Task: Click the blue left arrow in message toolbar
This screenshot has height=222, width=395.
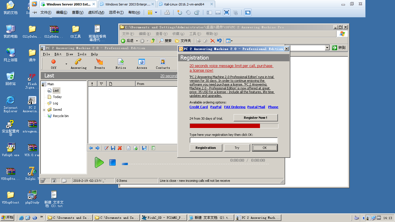Action: click(91, 148)
